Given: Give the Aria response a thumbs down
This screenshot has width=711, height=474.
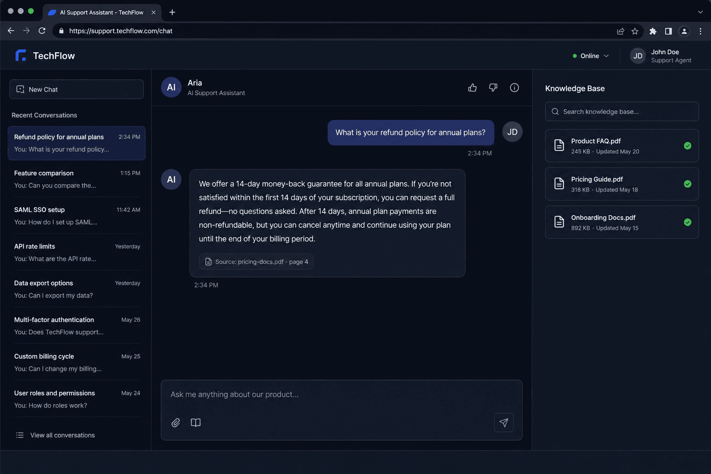Looking at the screenshot, I should point(493,87).
